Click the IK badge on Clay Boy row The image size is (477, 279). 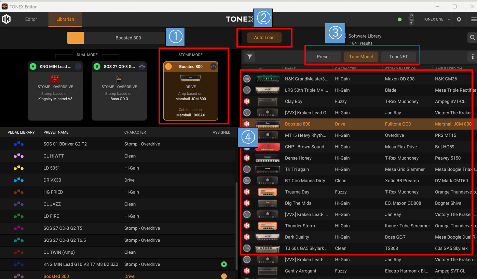coord(247,102)
